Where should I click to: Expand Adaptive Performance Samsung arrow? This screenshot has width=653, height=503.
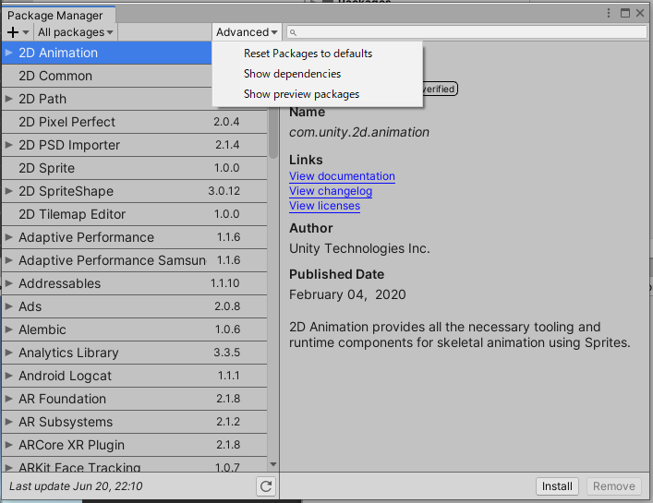[x=8, y=260]
